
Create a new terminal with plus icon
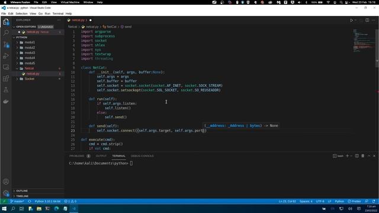tap(347, 156)
